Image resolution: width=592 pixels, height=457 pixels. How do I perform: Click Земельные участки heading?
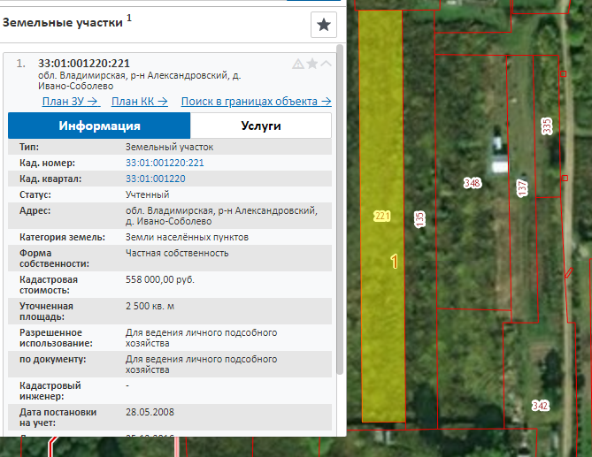(63, 23)
